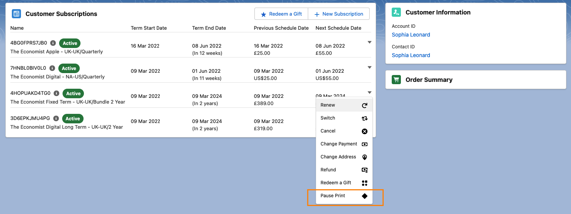This screenshot has height=214, width=571.
Task: Click the Renew circular arrow icon
Action: (365, 105)
